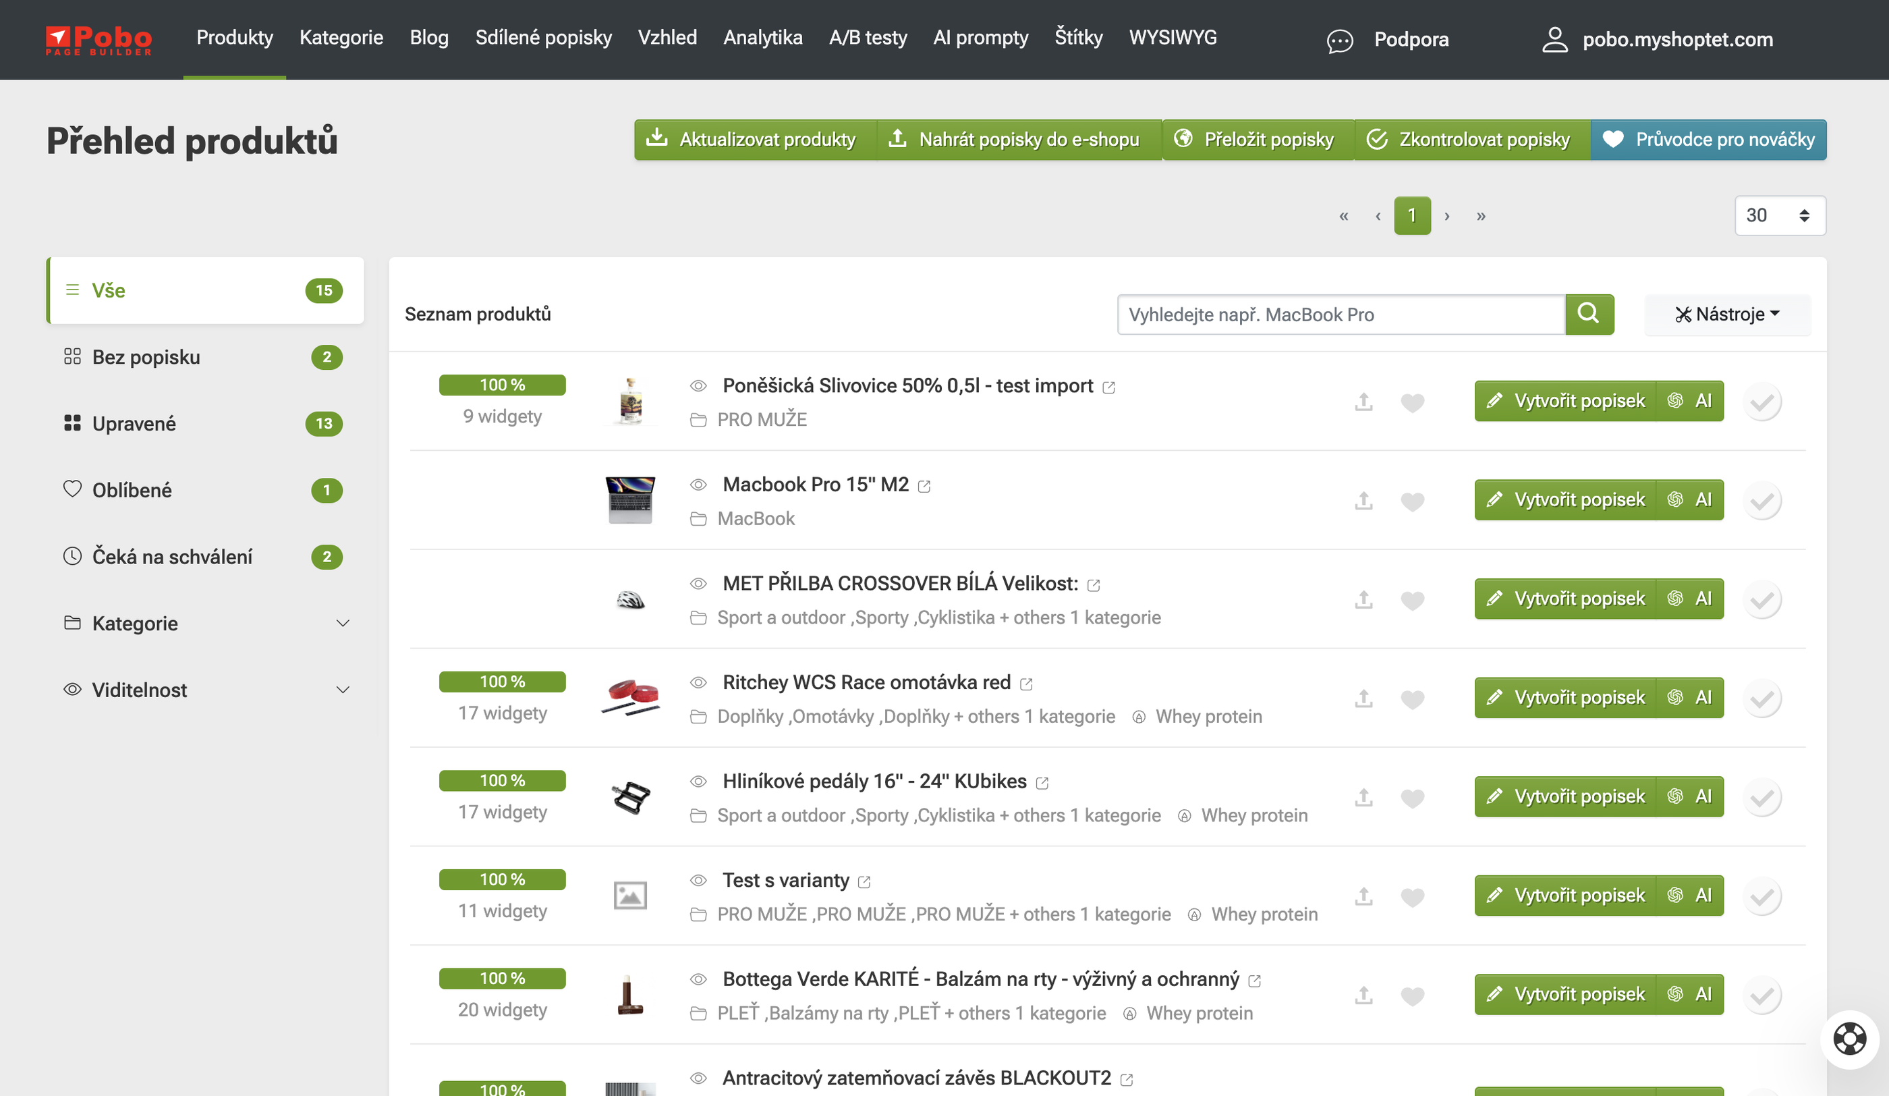
Task: Expand the Viditelnost filter in sidebar
Action: (205, 690)
